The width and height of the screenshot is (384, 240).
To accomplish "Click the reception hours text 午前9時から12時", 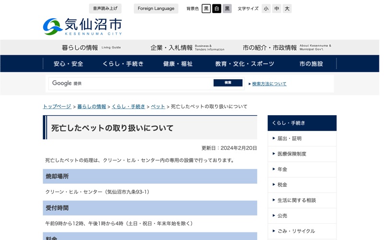I will pyautogui.click(x=65, y=223).
